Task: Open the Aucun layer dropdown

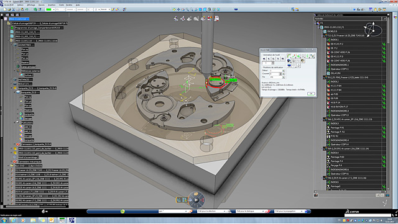Action: click(105, 9)
